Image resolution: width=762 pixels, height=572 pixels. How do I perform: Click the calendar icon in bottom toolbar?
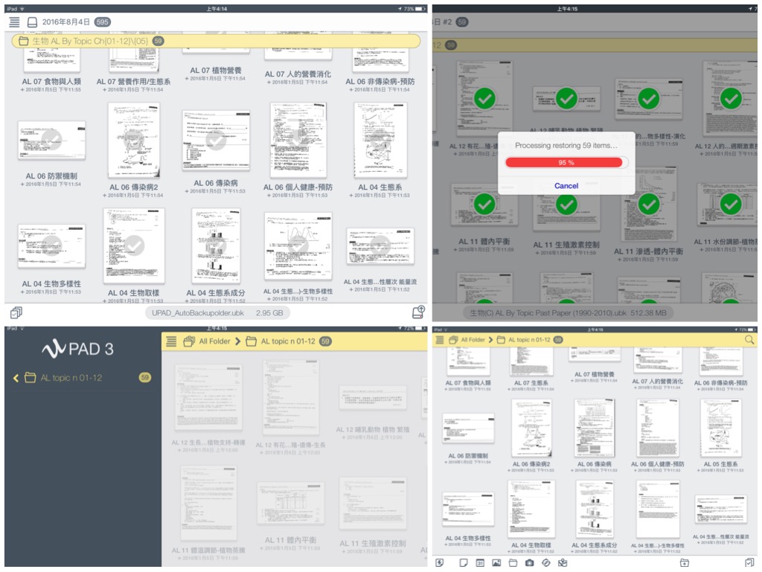[x=480, y=563]
